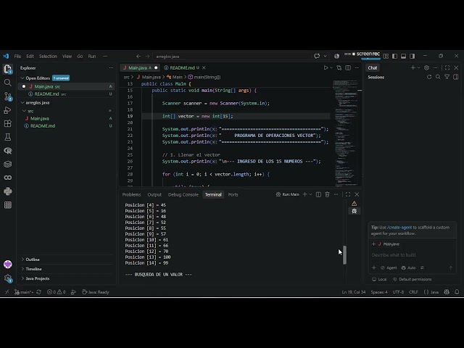The width and height of the screenshot is (464, 348).
Task: Synchronize changes in the status bar
Action: 38,291
